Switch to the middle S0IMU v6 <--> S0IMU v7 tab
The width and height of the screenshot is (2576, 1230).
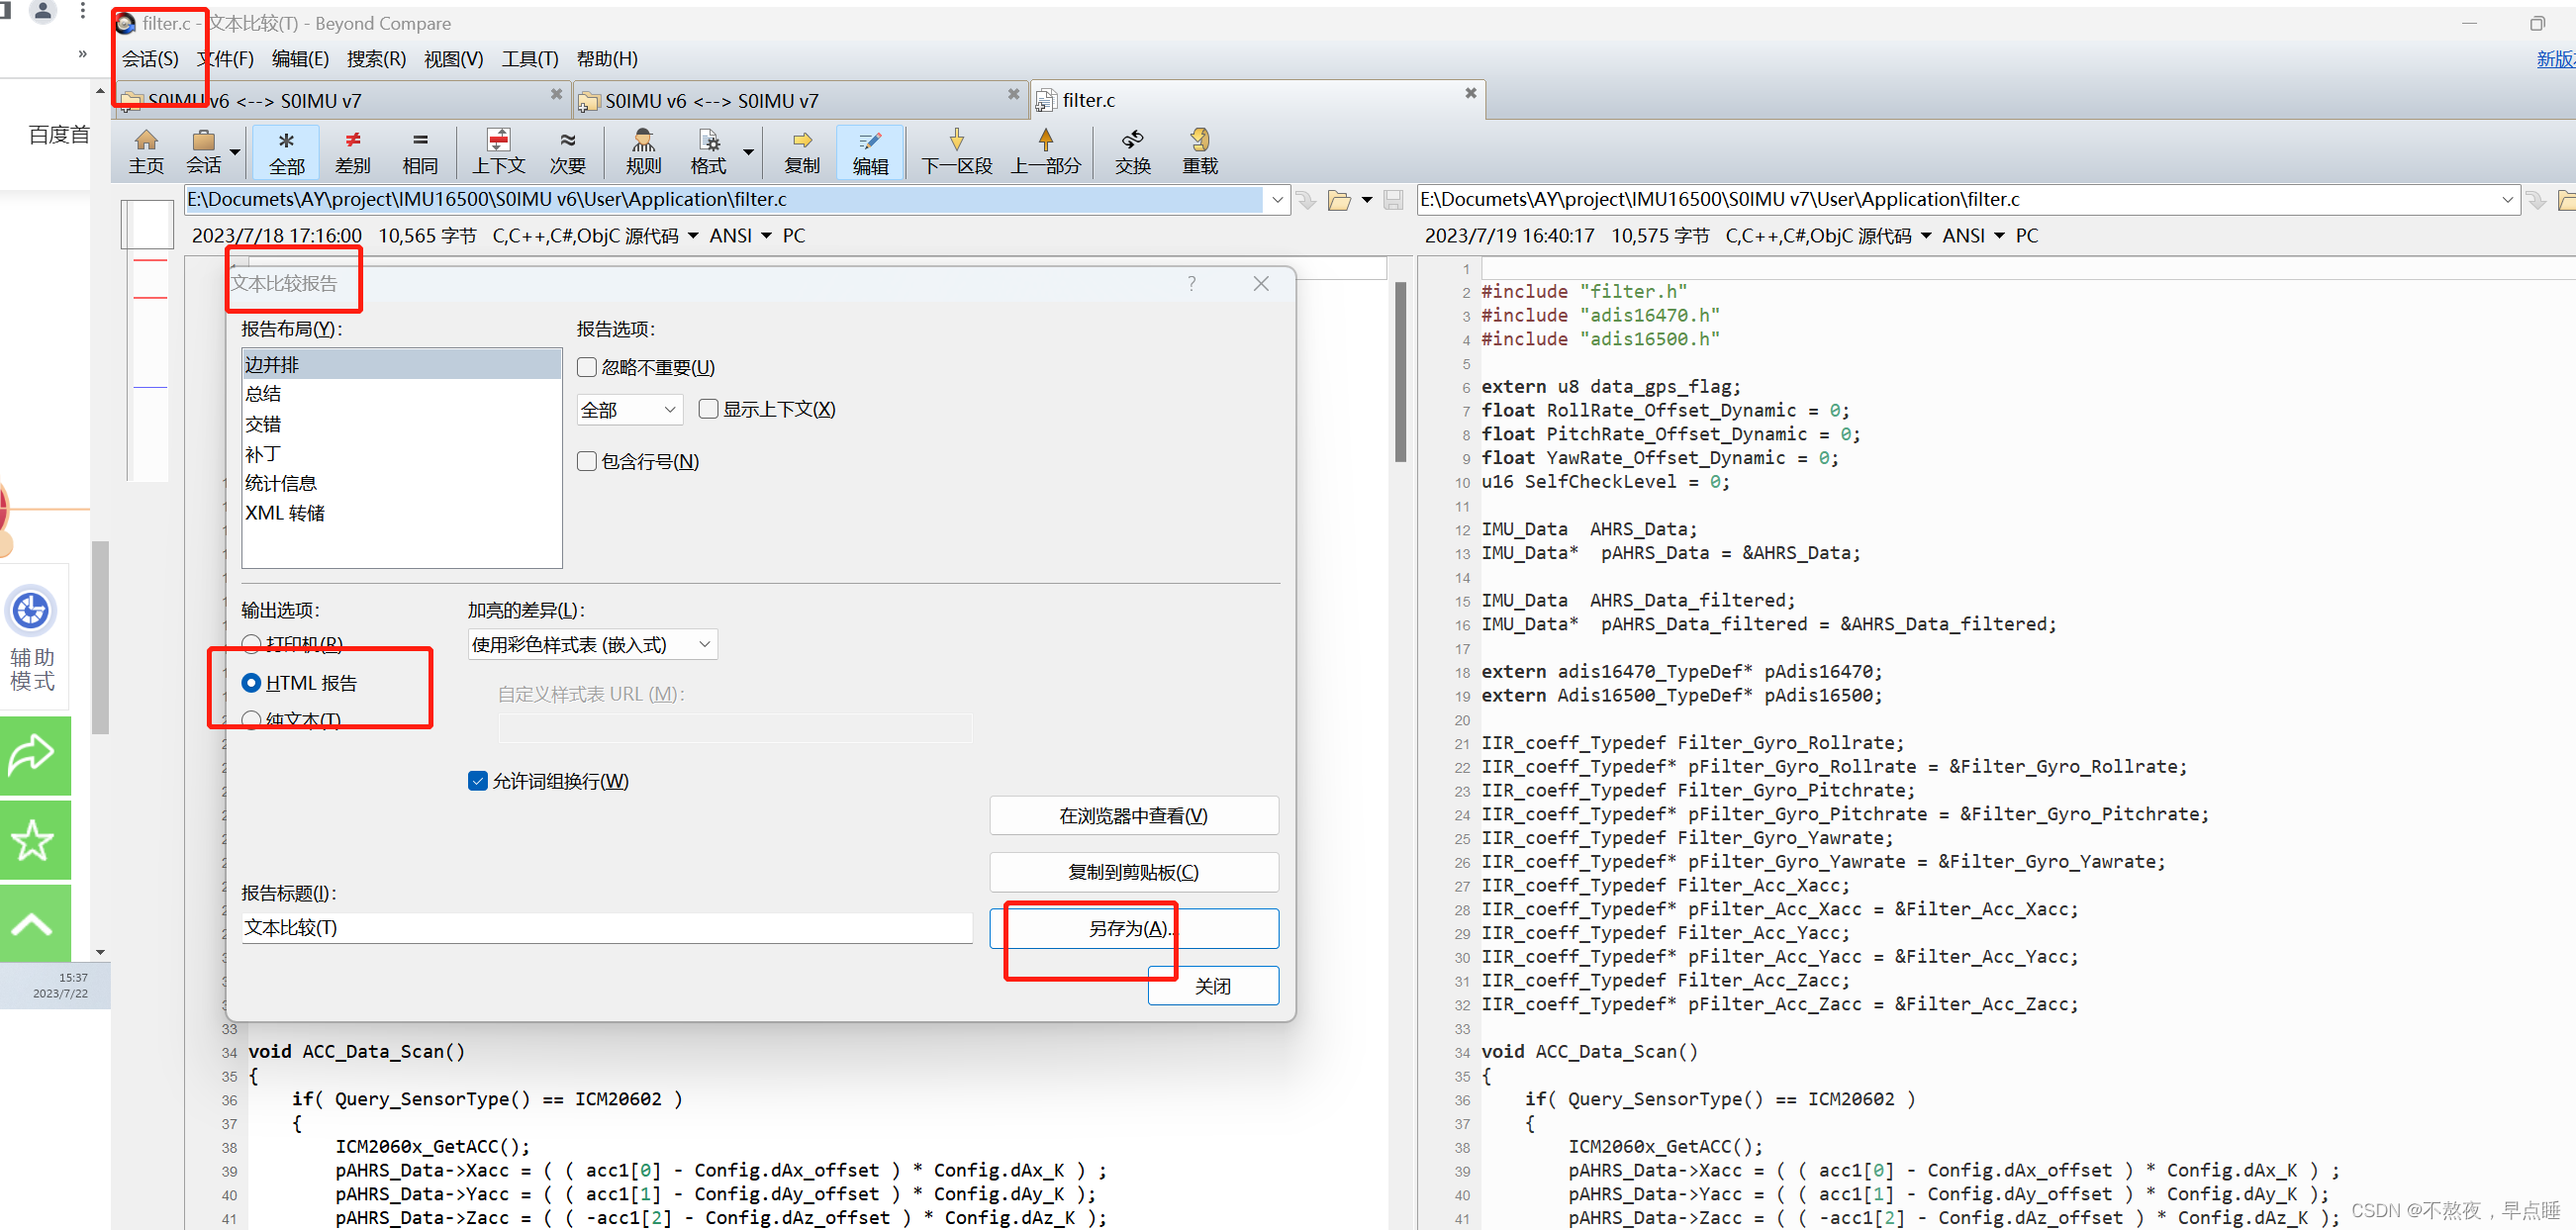800,100
